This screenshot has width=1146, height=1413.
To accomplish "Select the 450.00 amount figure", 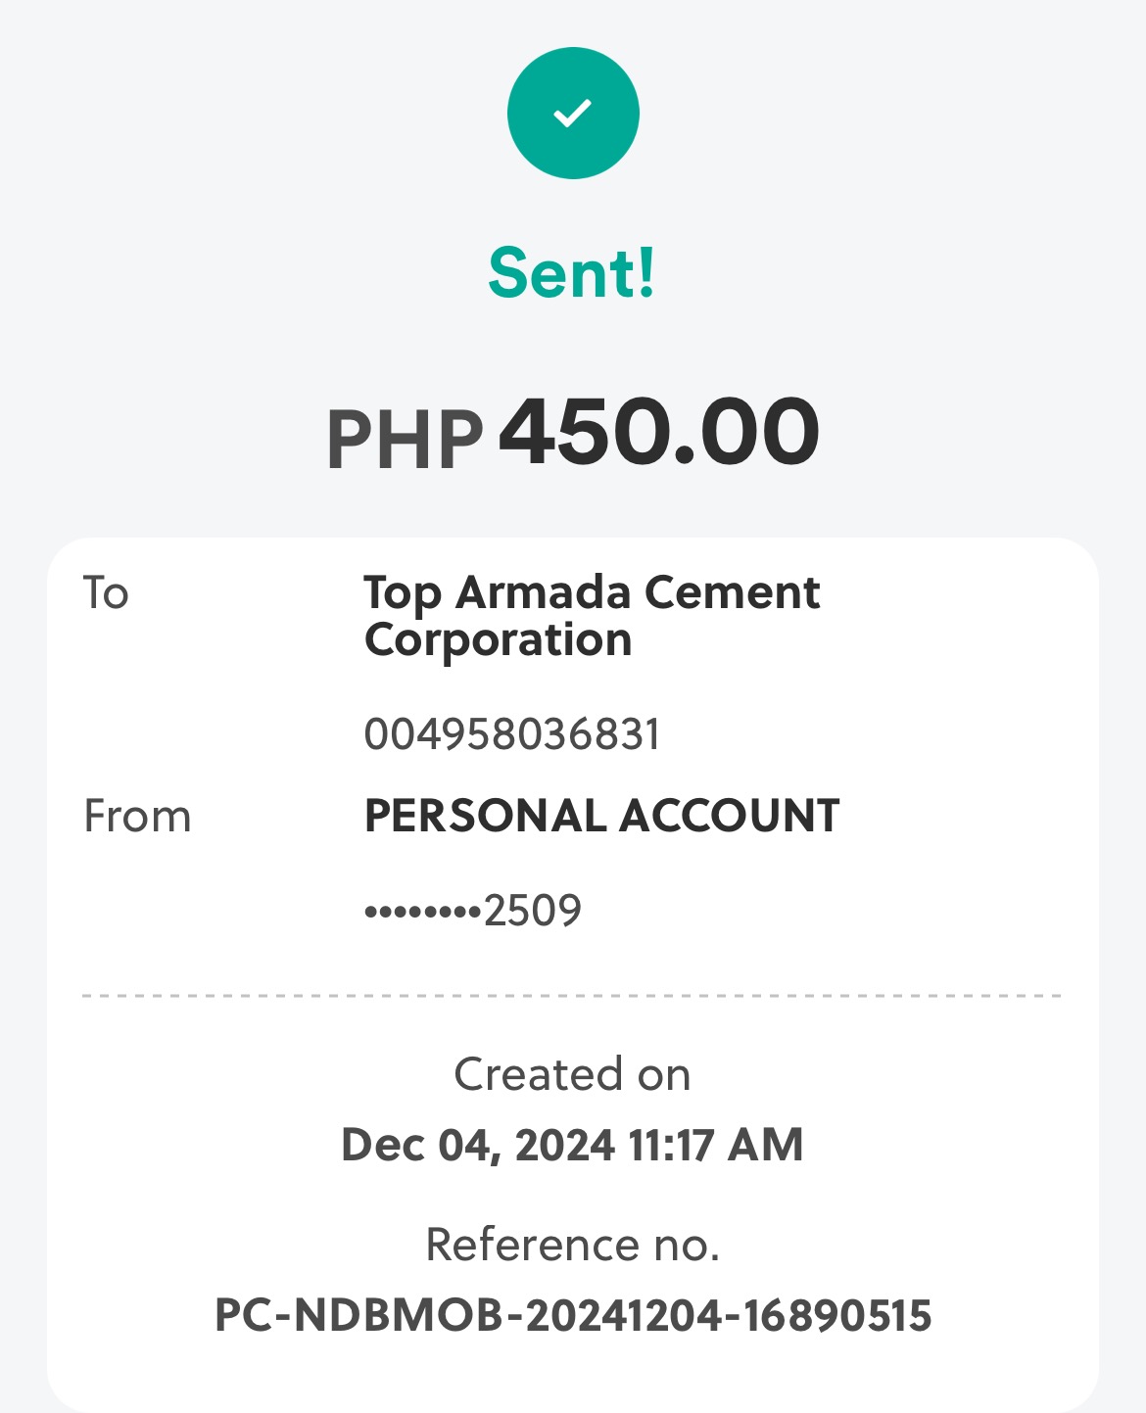I will [x=659, y=432].
